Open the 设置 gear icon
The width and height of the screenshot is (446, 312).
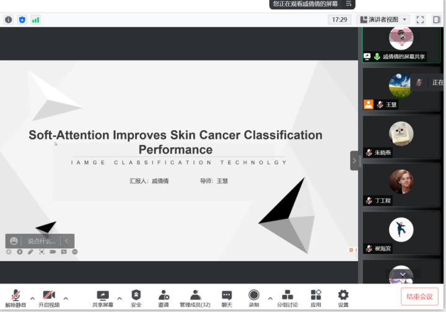click(x=343, y=295)
